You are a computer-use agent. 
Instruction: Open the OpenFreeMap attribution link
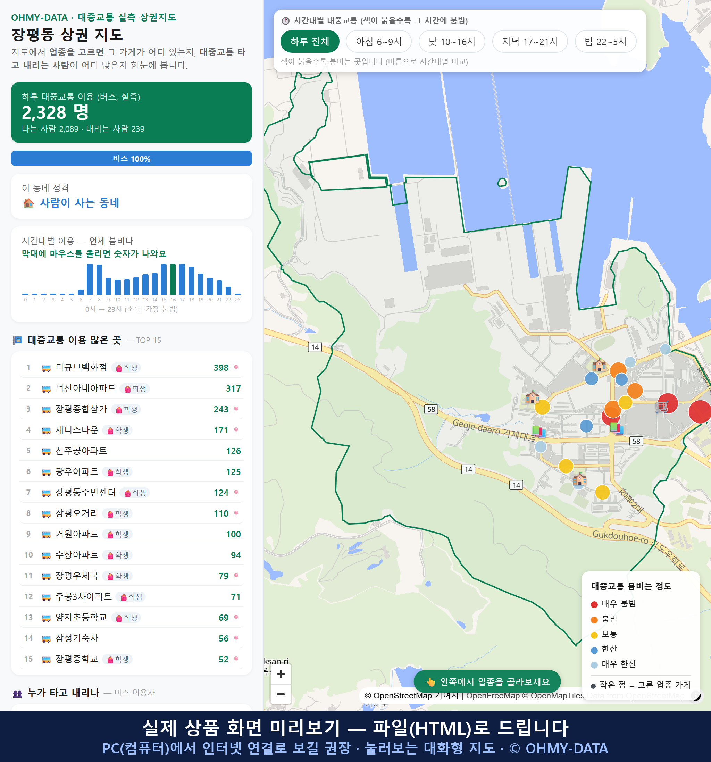493,695
